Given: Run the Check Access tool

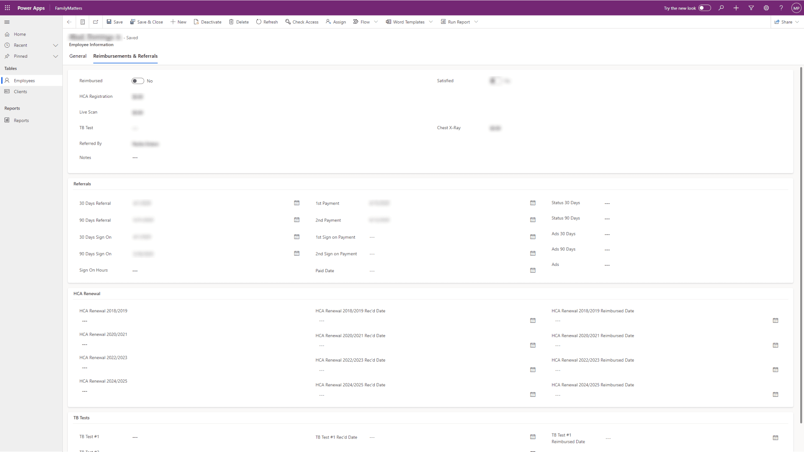Looking at the screenshot, I should (301, 22).
